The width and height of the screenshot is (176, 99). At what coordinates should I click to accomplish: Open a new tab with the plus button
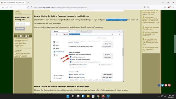(28, 2)
